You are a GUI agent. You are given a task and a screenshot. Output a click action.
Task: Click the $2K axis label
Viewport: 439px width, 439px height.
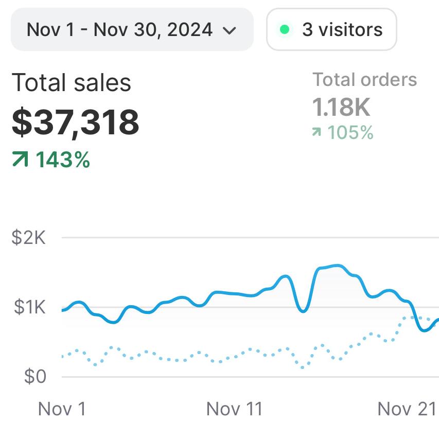tap(28, 238)
